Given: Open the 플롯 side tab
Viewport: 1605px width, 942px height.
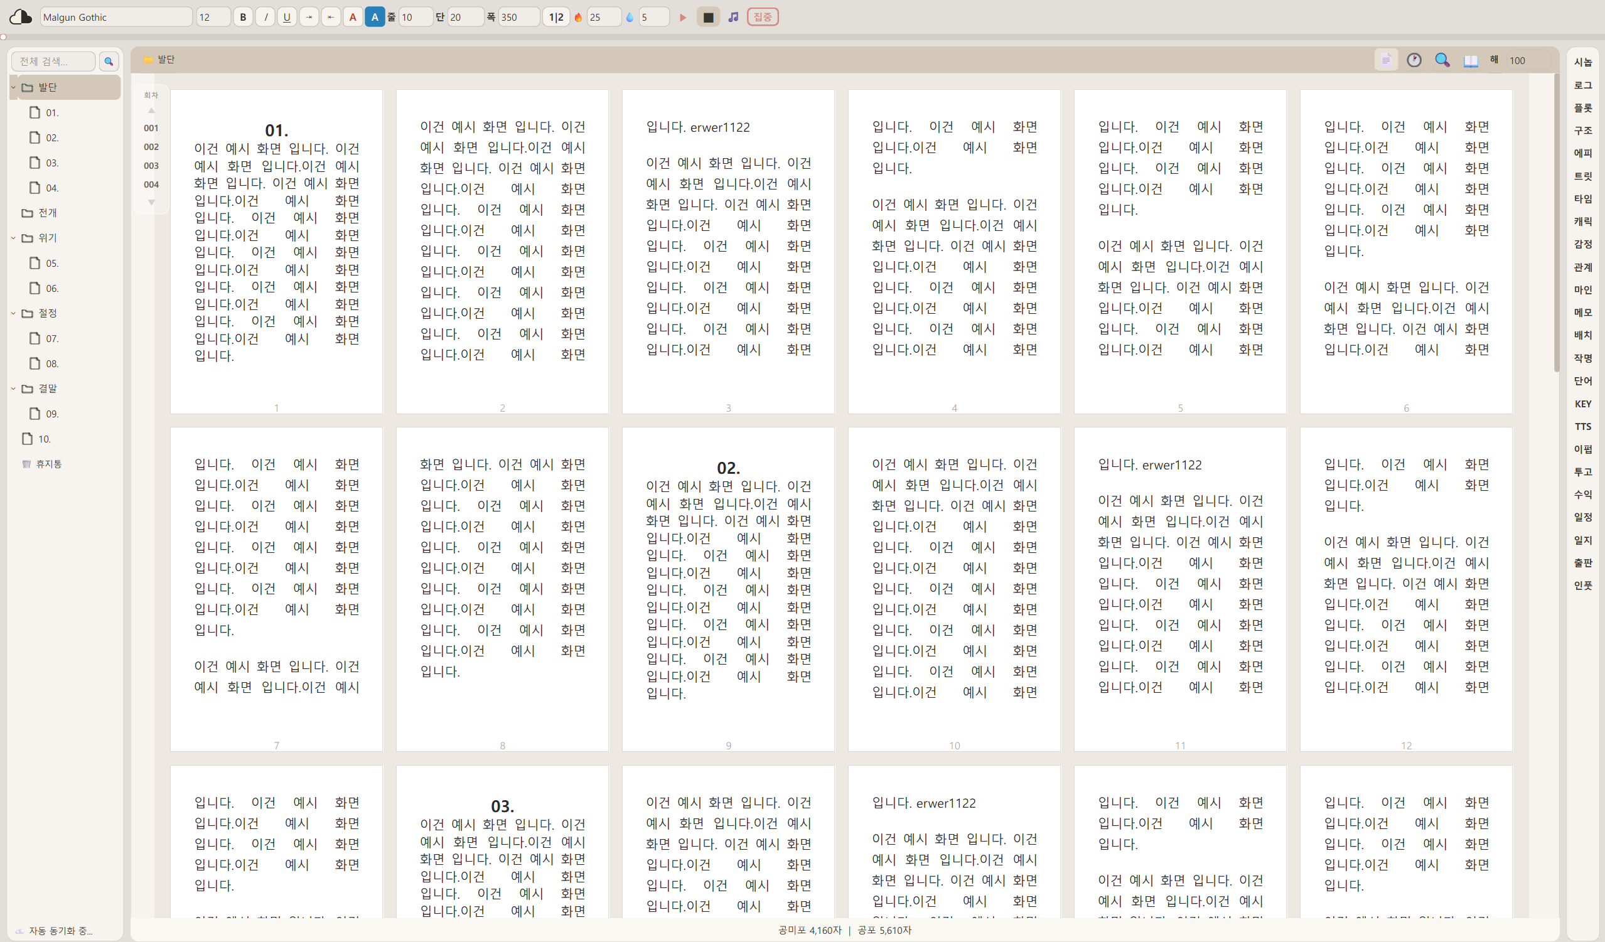Looking at the screenshot, I should pos(1582,108).
